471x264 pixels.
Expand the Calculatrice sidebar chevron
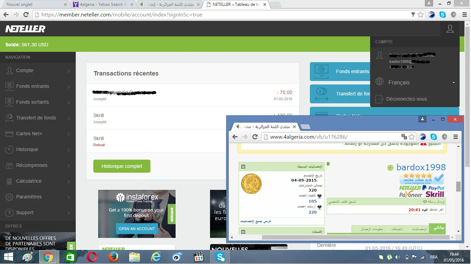point(69,182)
